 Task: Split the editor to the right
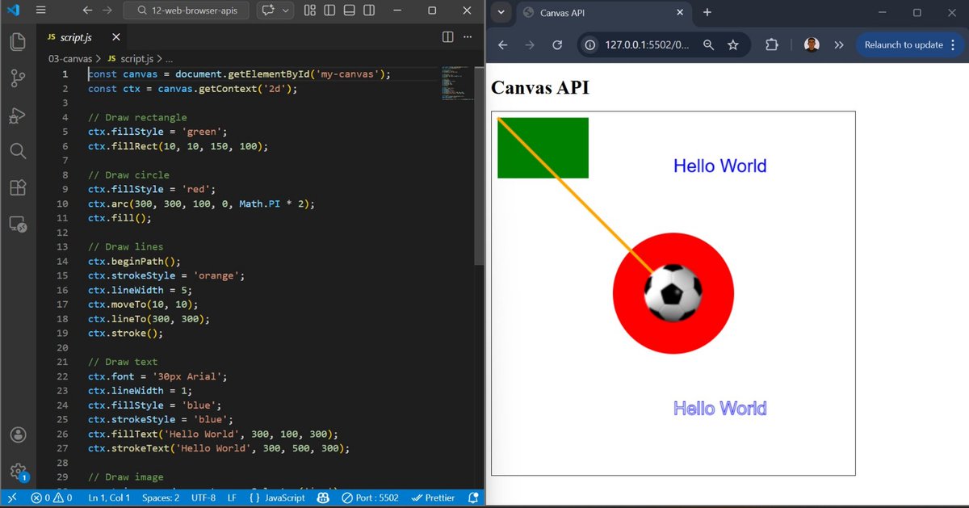pos(448,37)
